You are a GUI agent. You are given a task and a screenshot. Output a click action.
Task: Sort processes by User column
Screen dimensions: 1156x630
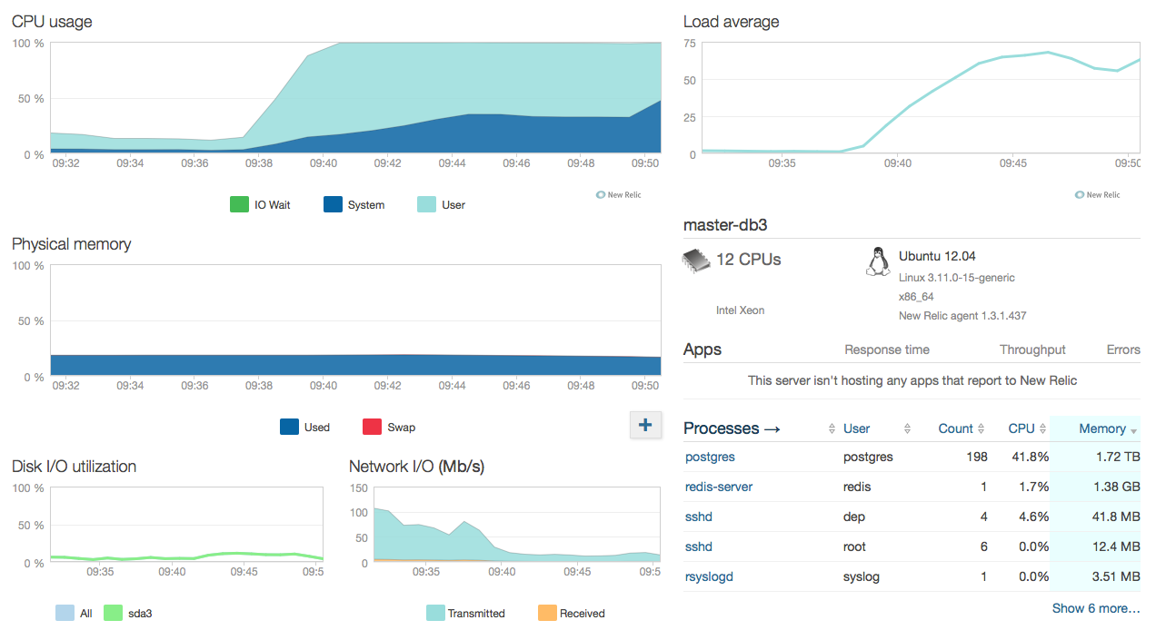(856, 428)
